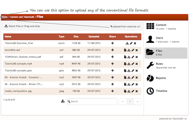Screen dimensions: 189x120
Task: Click the 8947 KB size cell
Action: click(76, 64)
